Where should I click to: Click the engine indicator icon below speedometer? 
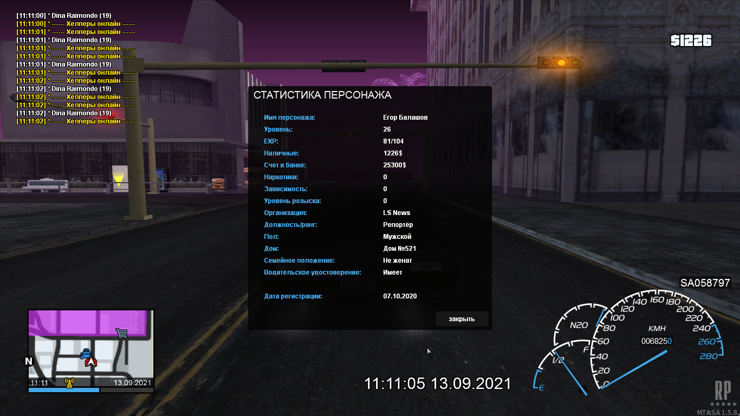pos(674,379)
